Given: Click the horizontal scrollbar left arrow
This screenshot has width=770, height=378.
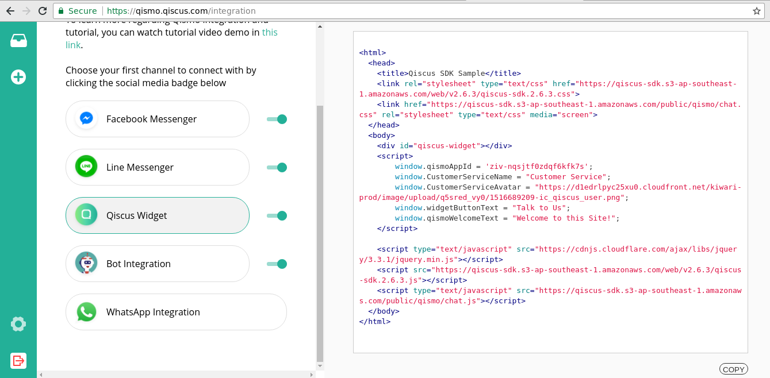Looking at the screenshot, I should 40,375.
